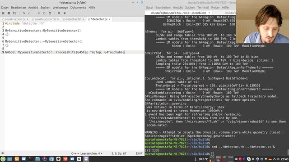Open Leerzeichen: 4 tab width dropdown
The width and height of the screenshot is (289, 162).
[x=91, y=153]
